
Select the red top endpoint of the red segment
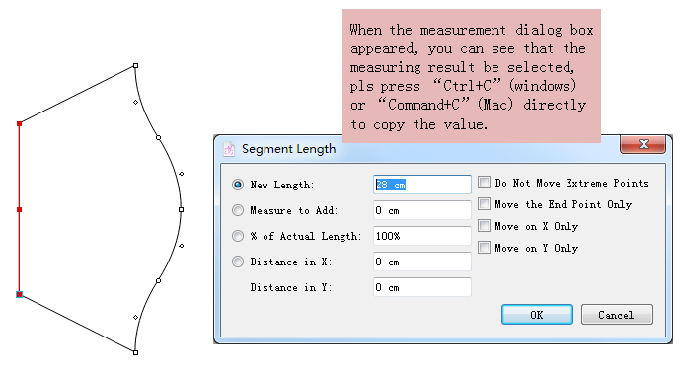click(19, 124)
